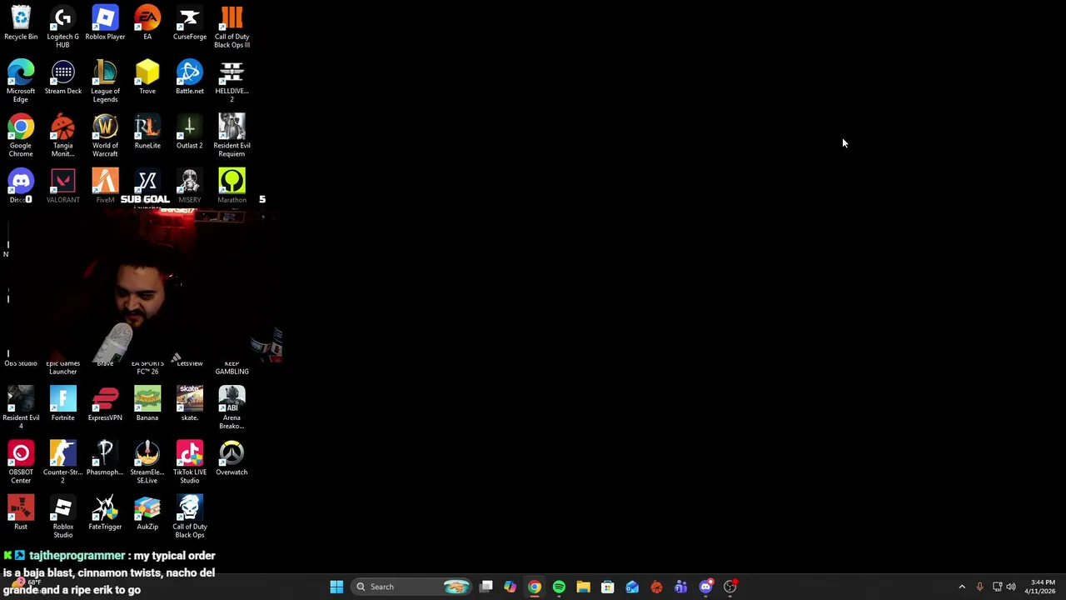
Task: Select the Trove desktop icon
Action: pyautogui.click(x=147, y=77)
